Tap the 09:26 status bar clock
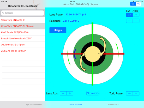 tap(72, 2)
